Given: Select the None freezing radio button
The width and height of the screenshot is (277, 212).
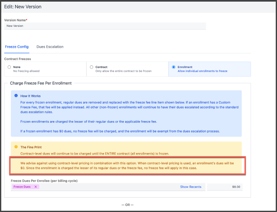Looking at the screenshot, I should pos(9,67).
